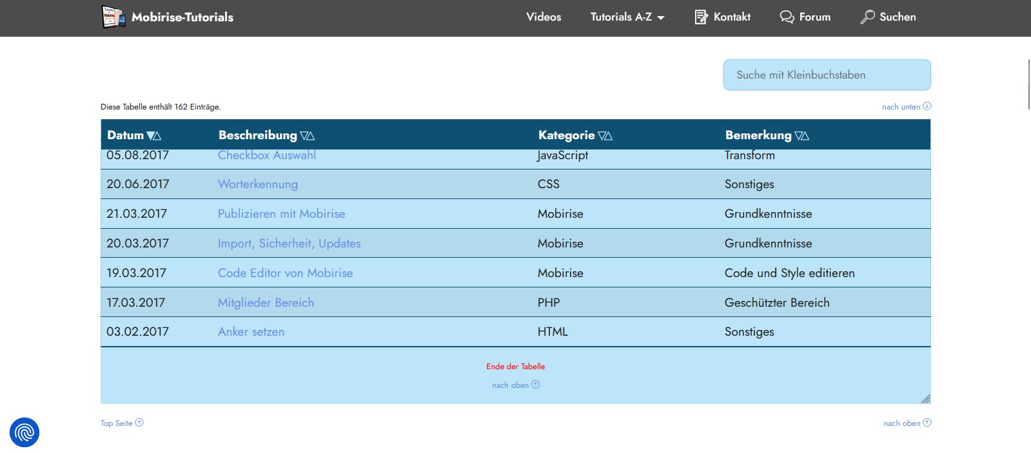The image size is (1031, 453).
Task: Click 'nach oben' below 'Ende der Tabelle'
Action: tap(515, 385)
